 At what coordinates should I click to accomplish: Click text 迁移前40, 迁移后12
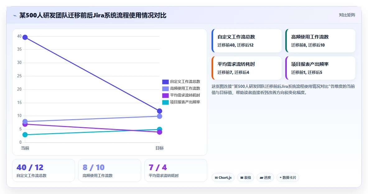point(235,45)
